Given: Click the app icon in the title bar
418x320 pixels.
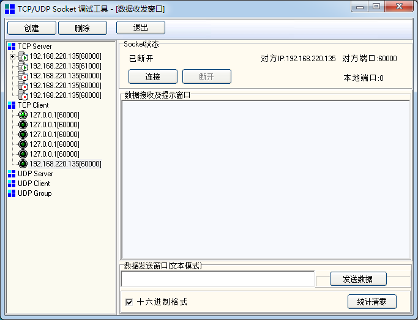Looking at the screenshot, I should [x=10, y=9].
